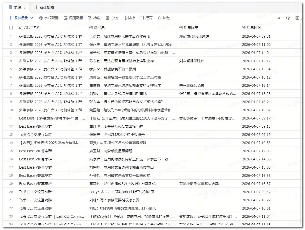The width and height of the screenshot is (305, 230).
Task: Click cell 孙骑兵：应用模式是否支持子母表形式
Action: coord(132,175)
